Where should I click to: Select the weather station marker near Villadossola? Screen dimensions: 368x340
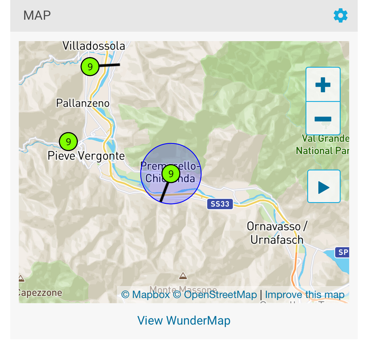(90, 67)
